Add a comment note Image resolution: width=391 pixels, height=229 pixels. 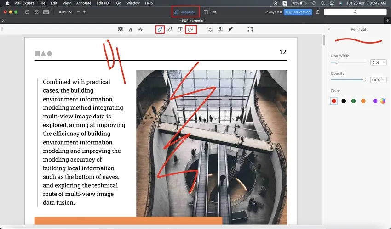[x=210, y=29]
